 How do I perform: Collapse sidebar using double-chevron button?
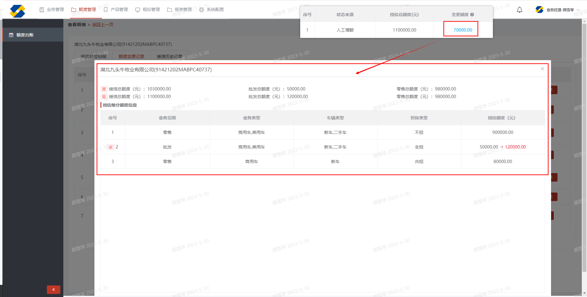coord(54,289)
